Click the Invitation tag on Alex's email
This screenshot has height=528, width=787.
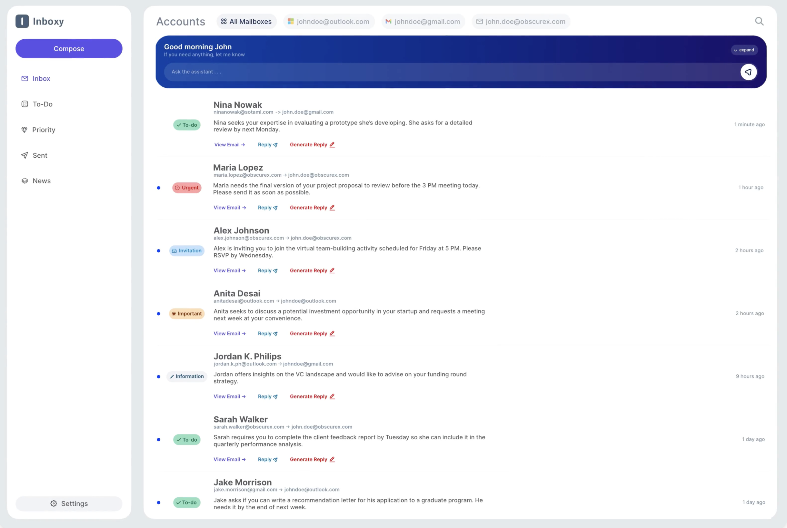click(x=187, y=250)
